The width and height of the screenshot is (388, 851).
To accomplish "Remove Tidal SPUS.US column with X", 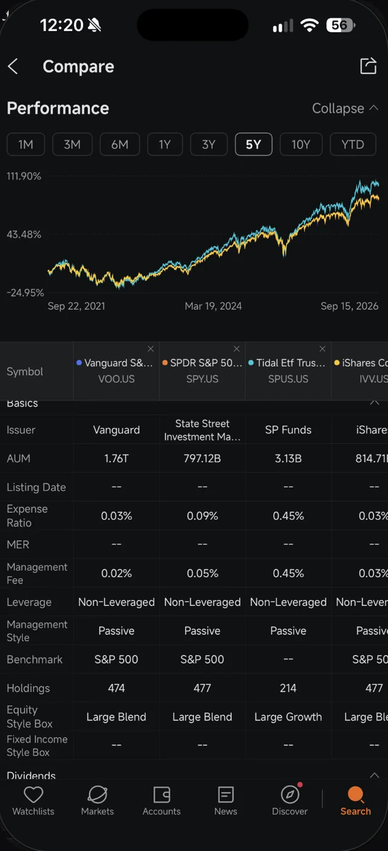I will coord(323,349).
